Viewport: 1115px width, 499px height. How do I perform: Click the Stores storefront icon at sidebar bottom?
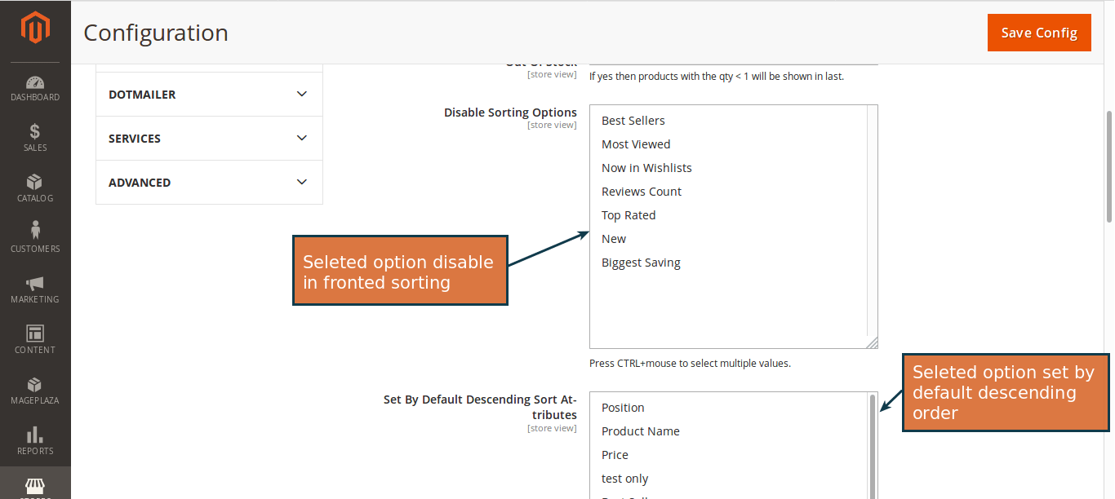(x=35, y=488)
